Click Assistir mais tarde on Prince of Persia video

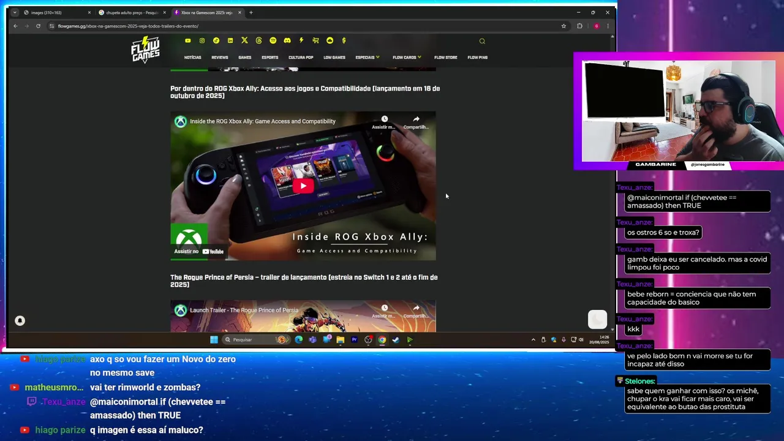pyautogui.click(x=384, y=311)
